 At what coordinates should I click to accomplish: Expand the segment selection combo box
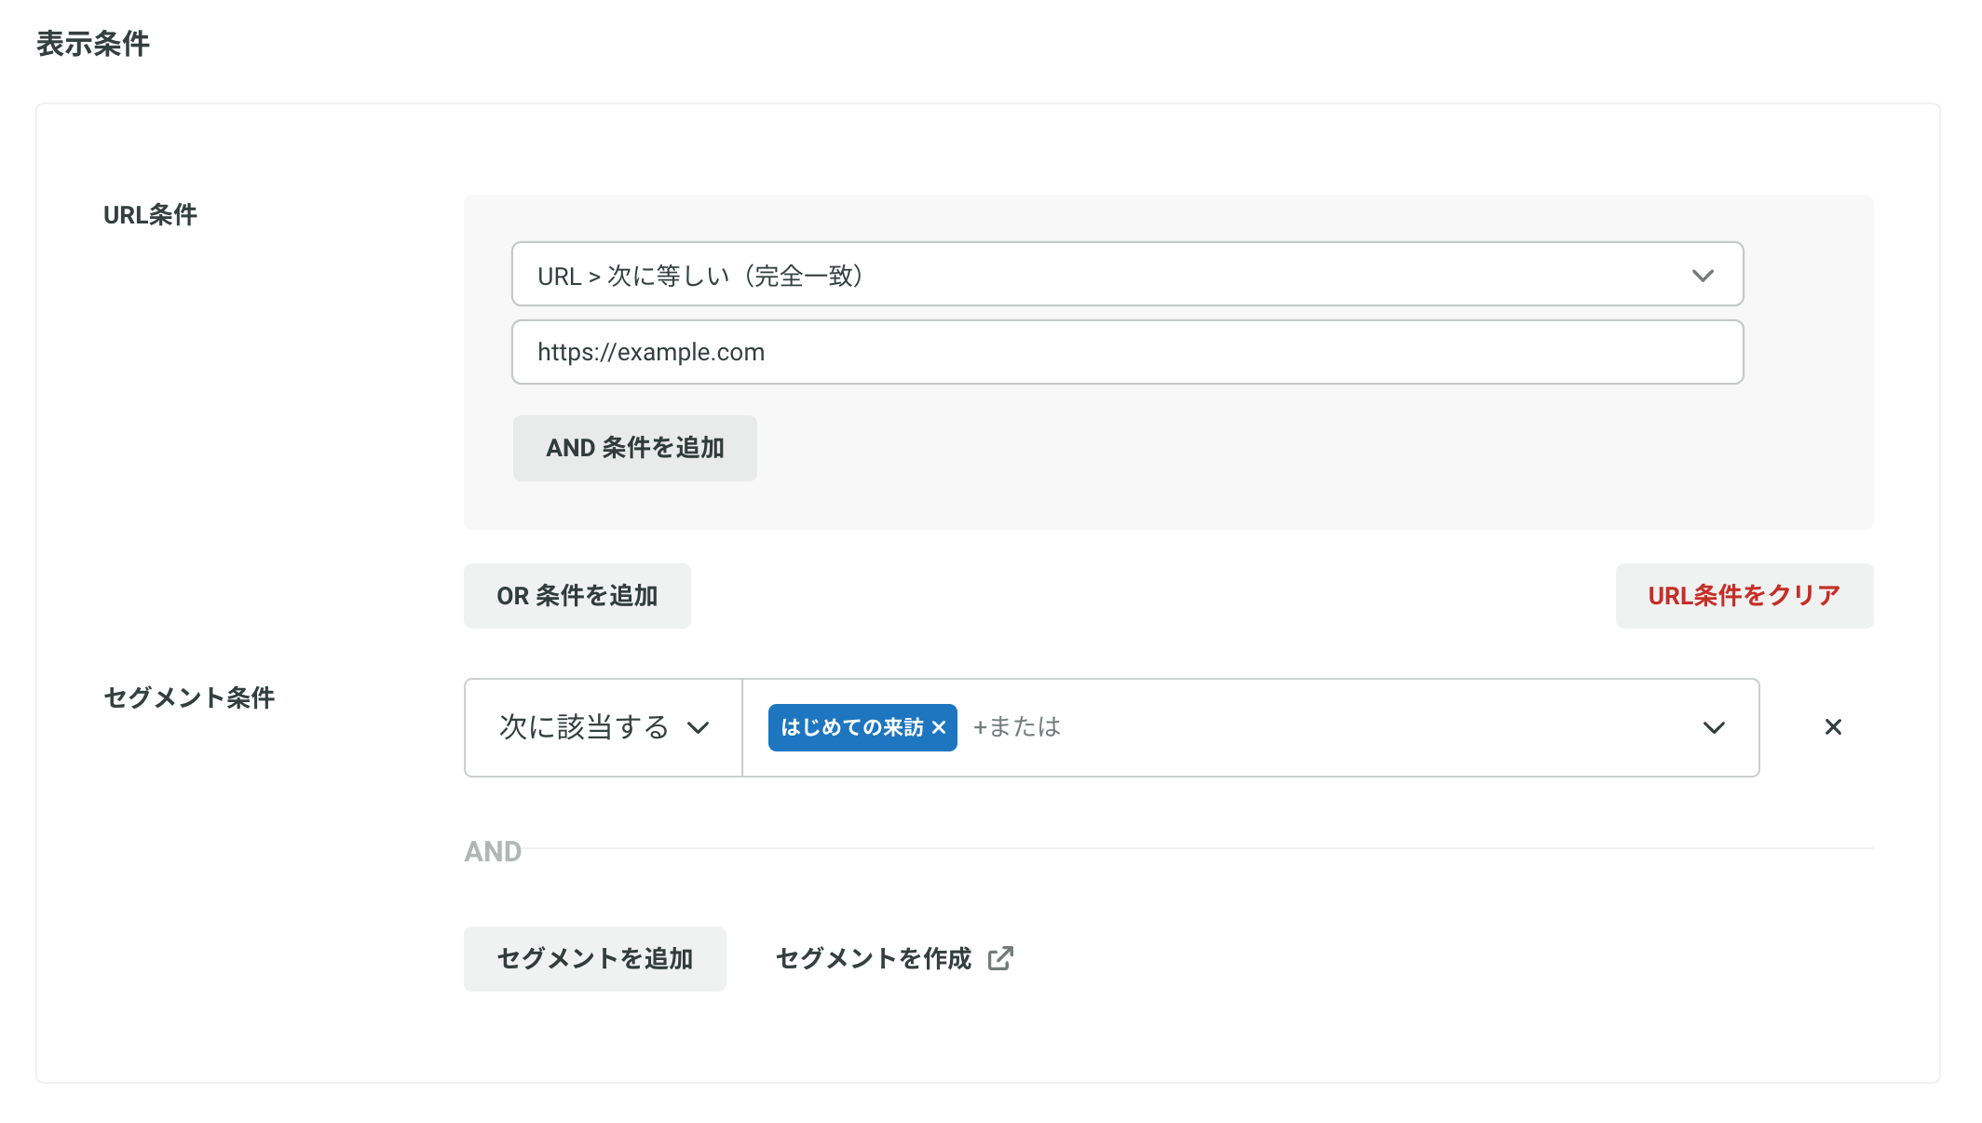click(1351, 727)
